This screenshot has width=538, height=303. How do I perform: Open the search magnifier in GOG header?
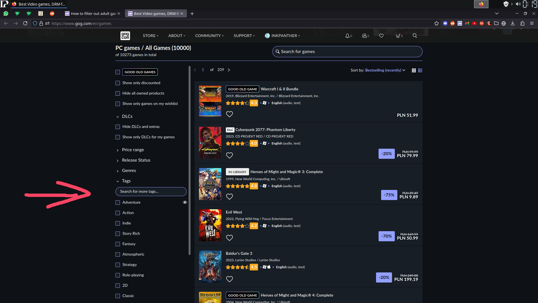(x=415, y=36)
